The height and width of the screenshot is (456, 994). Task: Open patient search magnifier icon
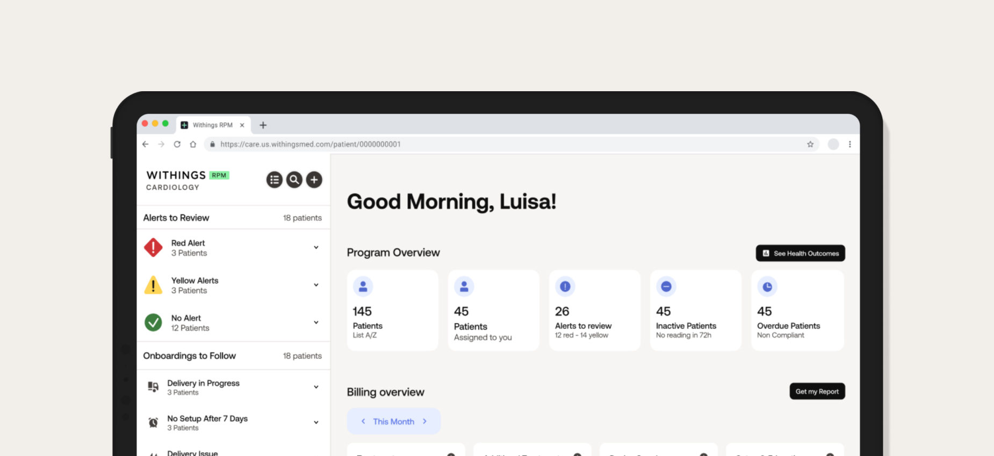294,180
